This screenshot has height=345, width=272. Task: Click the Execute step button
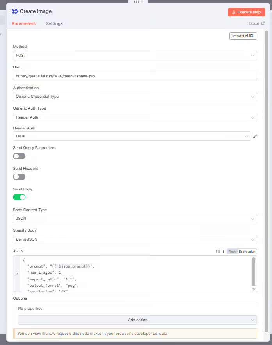tap(246, 12)
